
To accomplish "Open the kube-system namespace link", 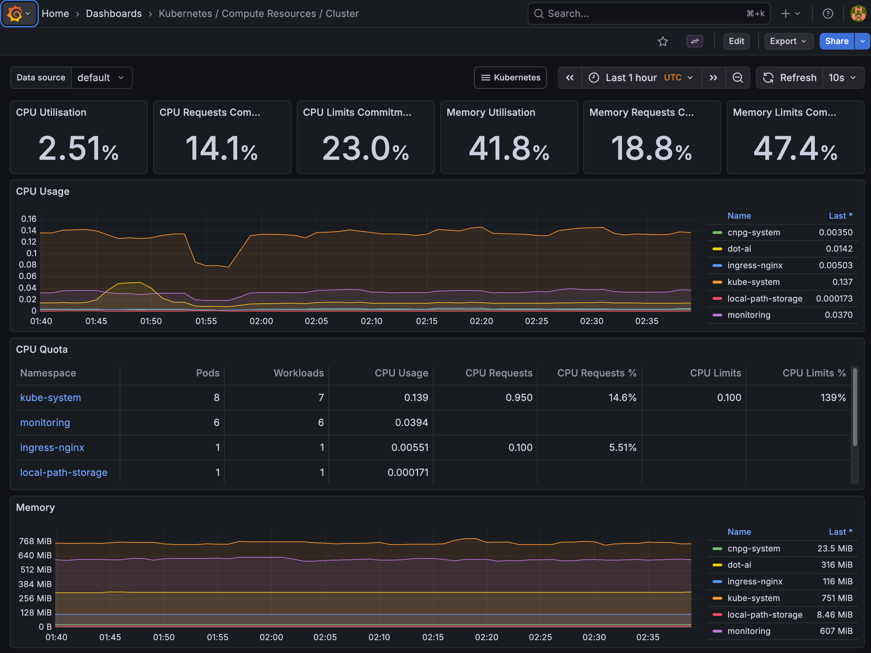I will (50, 398).
